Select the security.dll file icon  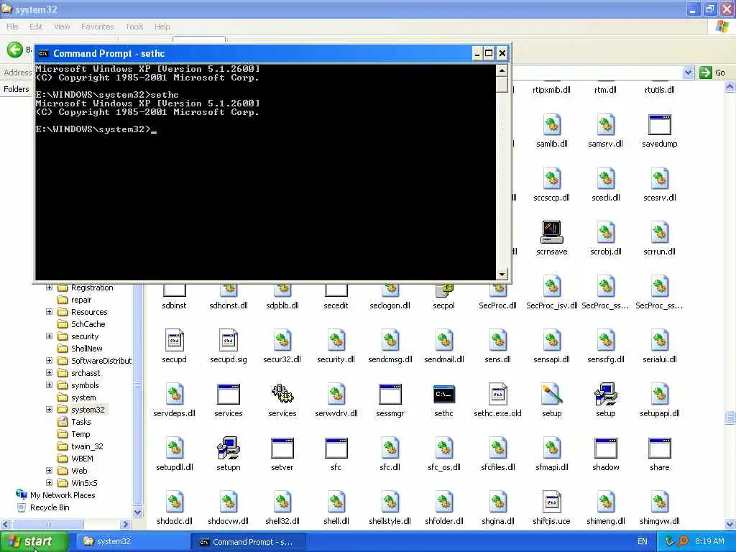coord(336,340)
